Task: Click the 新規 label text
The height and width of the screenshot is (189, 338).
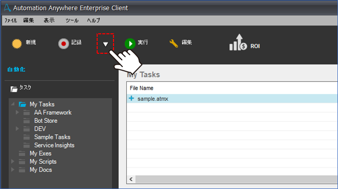Action: pyautogui.click(x=31, y=43)
